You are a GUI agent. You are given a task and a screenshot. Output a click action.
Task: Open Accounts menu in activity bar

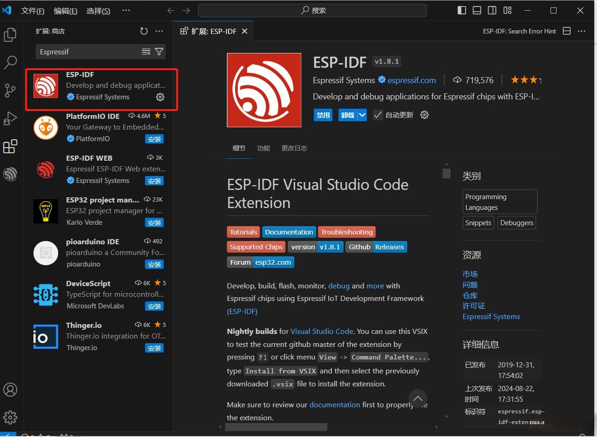coord(10,390)
